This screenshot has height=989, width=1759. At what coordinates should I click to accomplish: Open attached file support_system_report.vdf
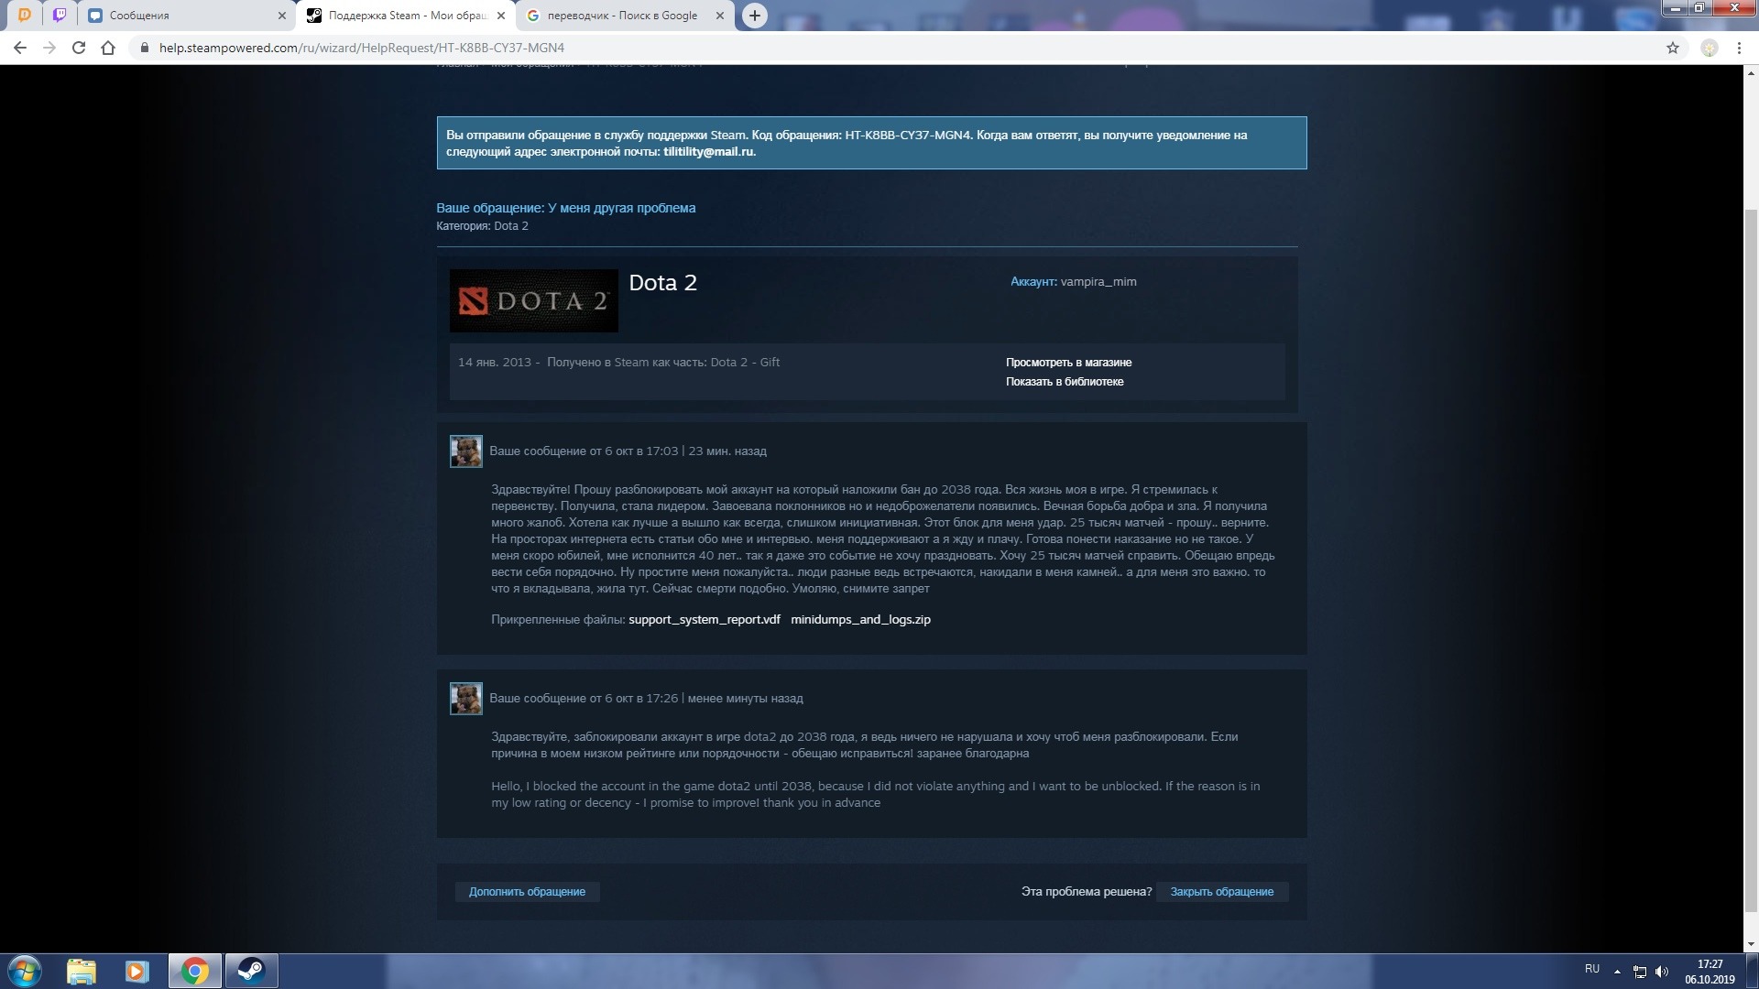tap(704, 620)
